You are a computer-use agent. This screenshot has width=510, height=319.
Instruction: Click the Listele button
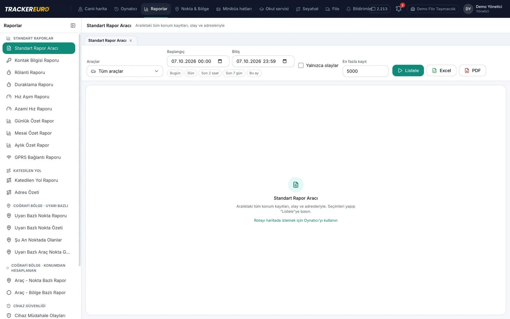coord(408,70)
